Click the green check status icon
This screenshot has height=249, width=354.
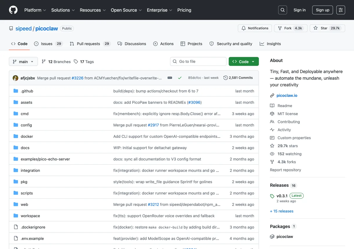[180, 78]
